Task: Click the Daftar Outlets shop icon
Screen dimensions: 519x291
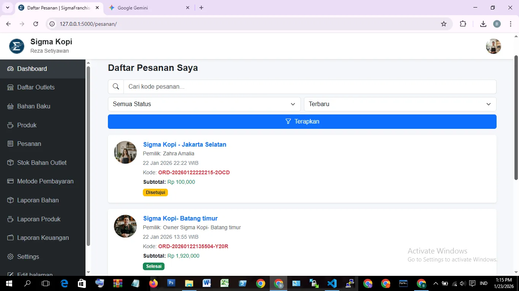Action: pos(10,87)
